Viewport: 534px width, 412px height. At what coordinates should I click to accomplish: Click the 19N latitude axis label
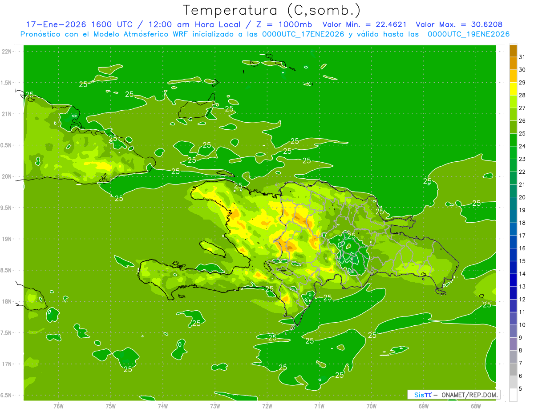[x=7, y=239]
